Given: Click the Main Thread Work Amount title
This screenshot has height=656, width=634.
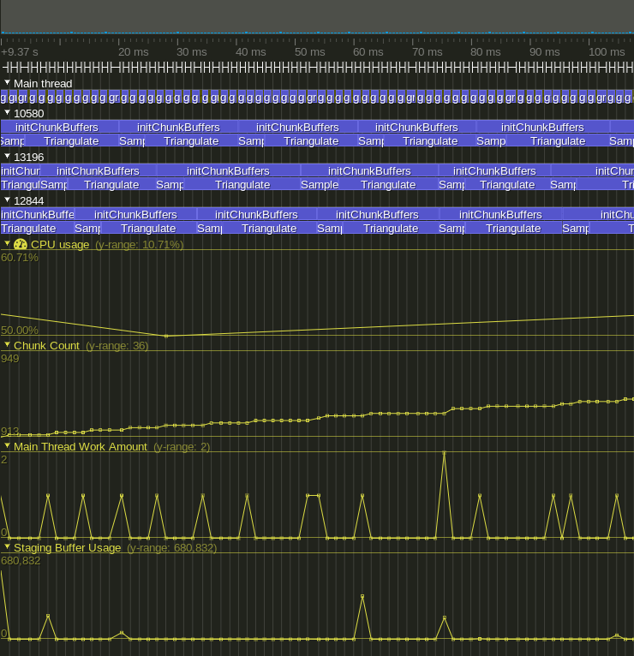Looking at the screenshot, I should pyautogui.click(x=81, y=447).
